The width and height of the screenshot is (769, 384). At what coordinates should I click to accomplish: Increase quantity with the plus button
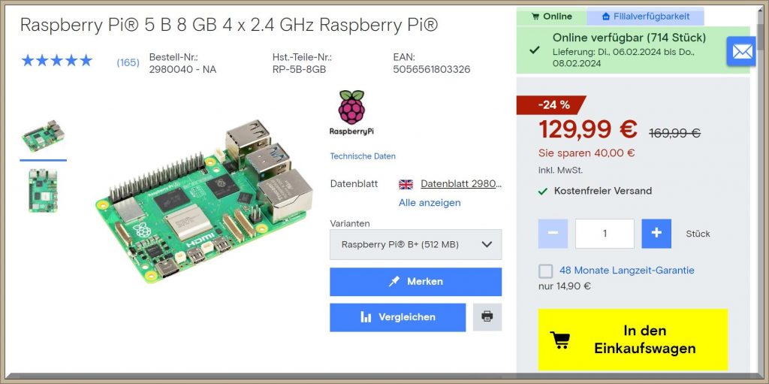[x=656, y=233]
